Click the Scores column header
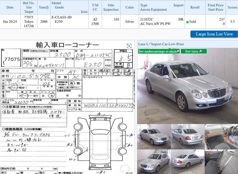This screenshot has width=238, height=174. 232,7
